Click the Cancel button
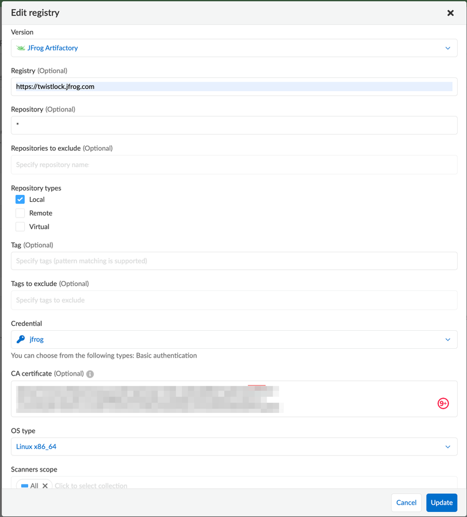Viewport: 467px width, 517px height. point(406,503)
